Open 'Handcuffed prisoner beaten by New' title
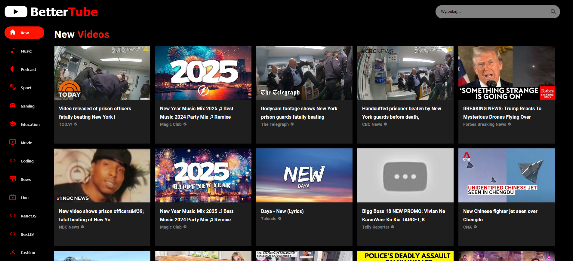Image resolution: width=573 pixels, height=261 pixels. click(402, 113)
